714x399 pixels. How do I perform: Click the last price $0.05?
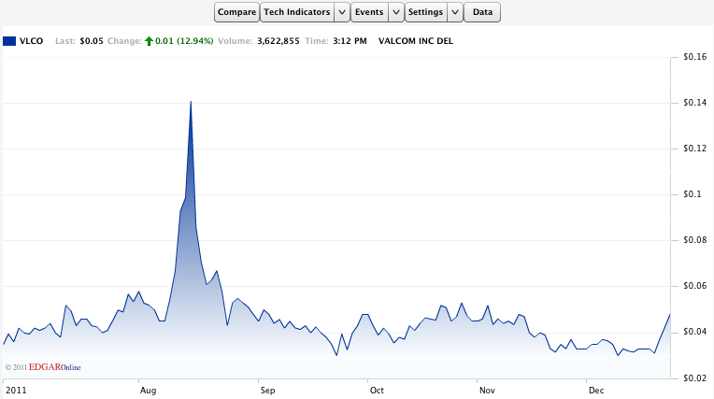pyautogui.click(x=92, y=41)
